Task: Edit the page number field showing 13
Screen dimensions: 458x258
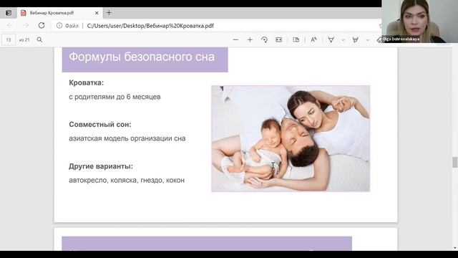Action: point(9,40)
